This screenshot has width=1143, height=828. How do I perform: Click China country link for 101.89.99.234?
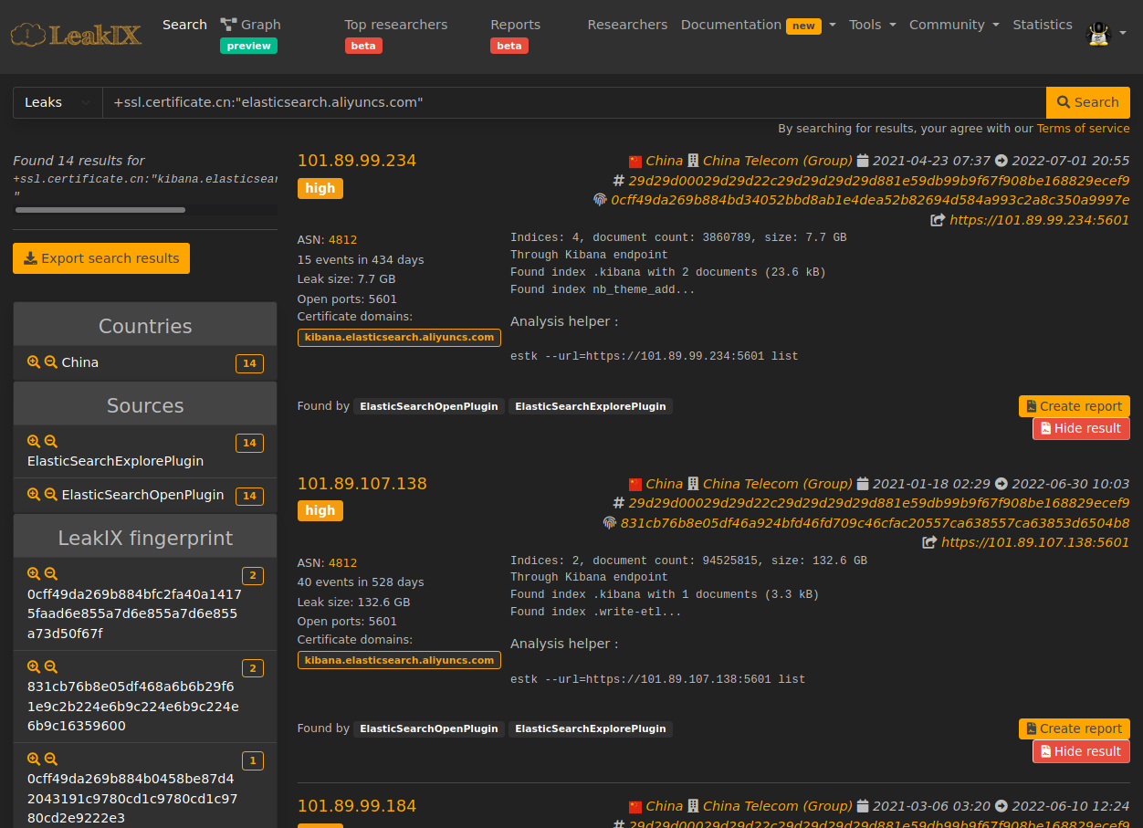[x=664, y=161]
